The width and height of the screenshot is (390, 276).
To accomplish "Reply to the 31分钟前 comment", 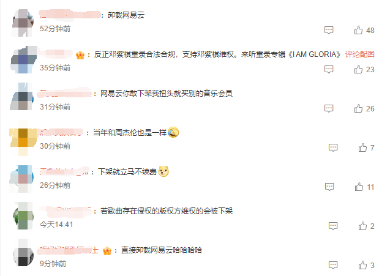I will 329,109.
